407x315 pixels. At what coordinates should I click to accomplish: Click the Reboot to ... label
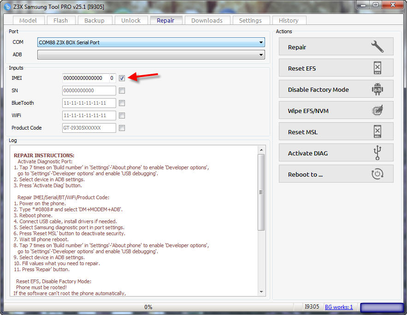305,174
